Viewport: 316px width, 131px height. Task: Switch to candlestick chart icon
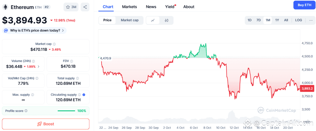pos(167,20)
